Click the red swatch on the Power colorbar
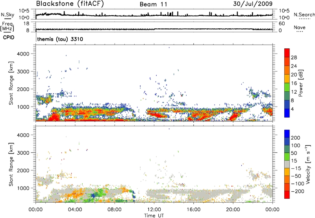Image resolution: width=315 pixels, height=218 pixels. coord(287,53)
